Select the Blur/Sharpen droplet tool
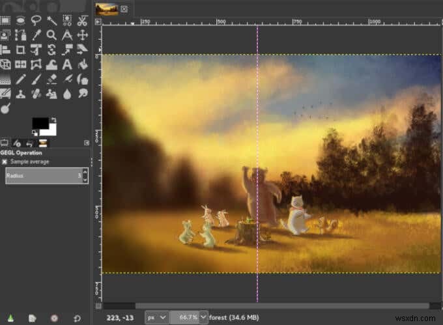443x325 pixels. [x=67, y=94]
